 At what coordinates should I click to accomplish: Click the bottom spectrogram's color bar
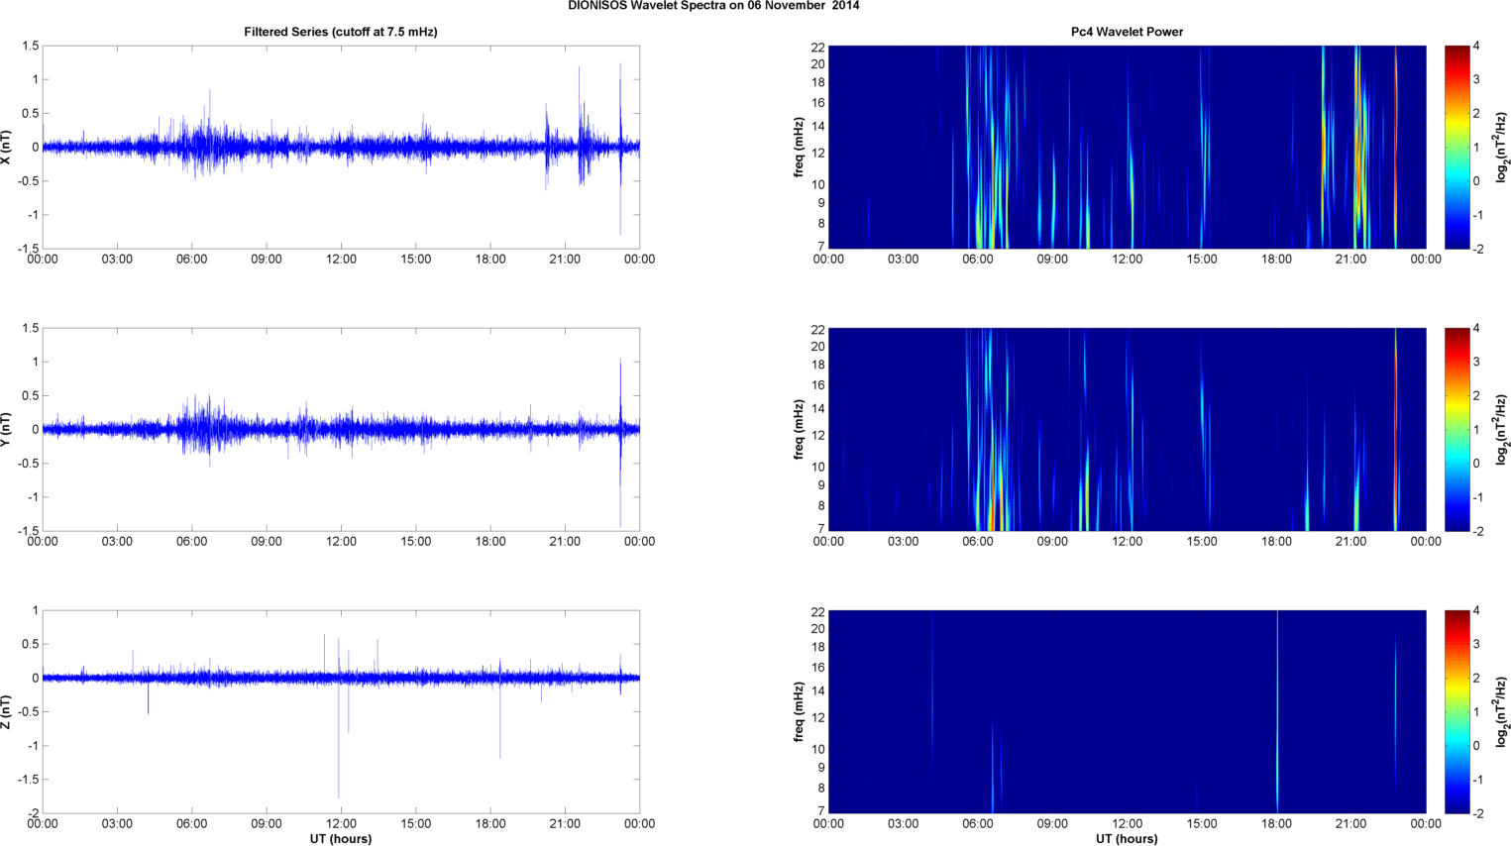pyautogui.click(x=1457, y=711)
